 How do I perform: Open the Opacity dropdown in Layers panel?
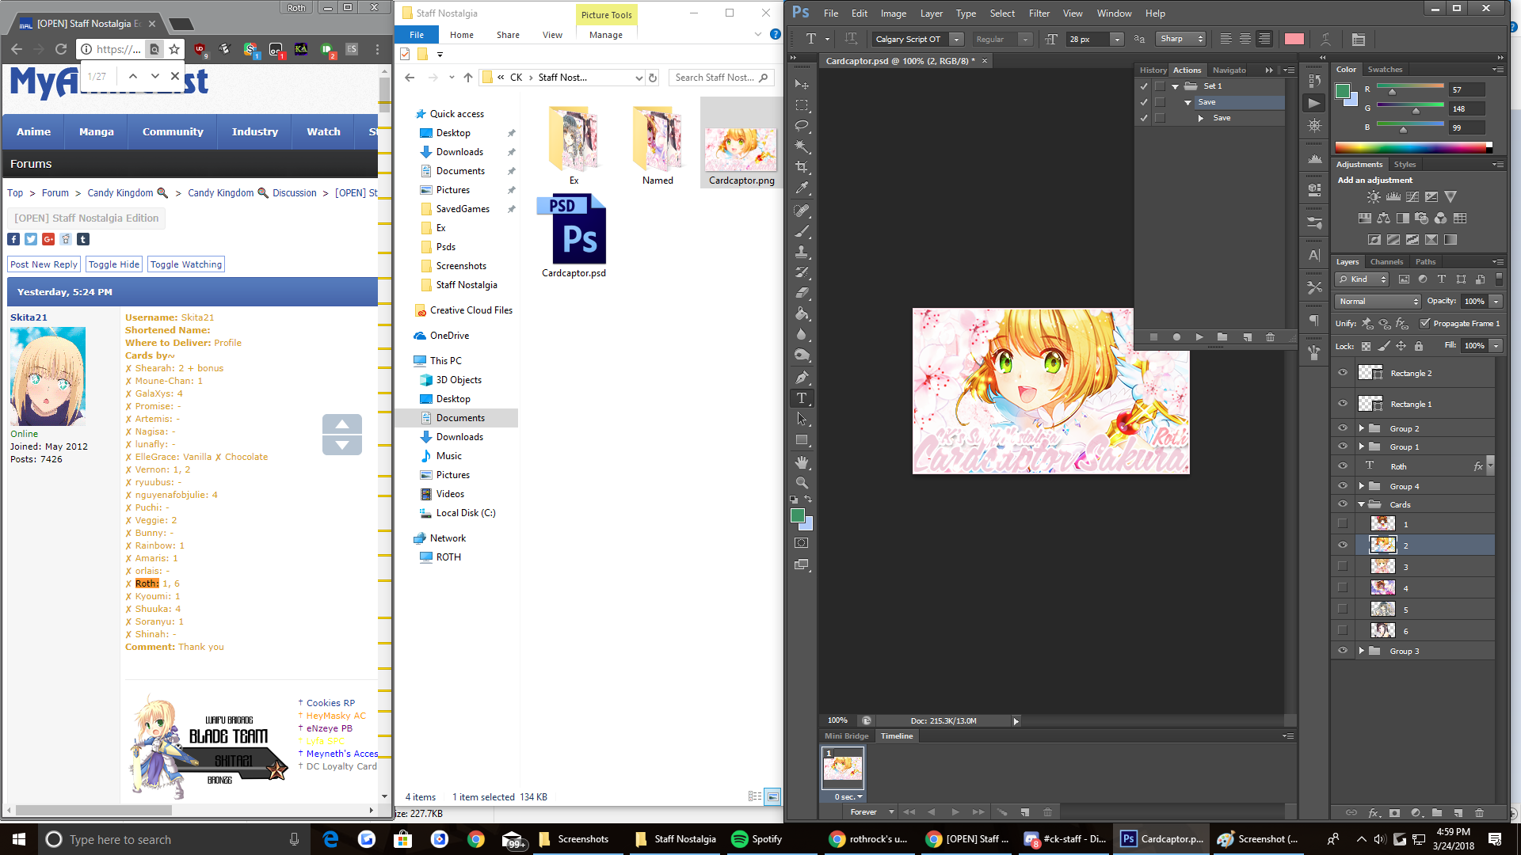[1496, 301]
